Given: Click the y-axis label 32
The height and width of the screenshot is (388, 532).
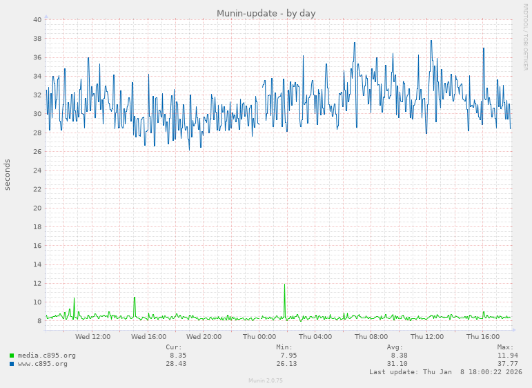Looking at the screenshot, I should pos(37,95).
